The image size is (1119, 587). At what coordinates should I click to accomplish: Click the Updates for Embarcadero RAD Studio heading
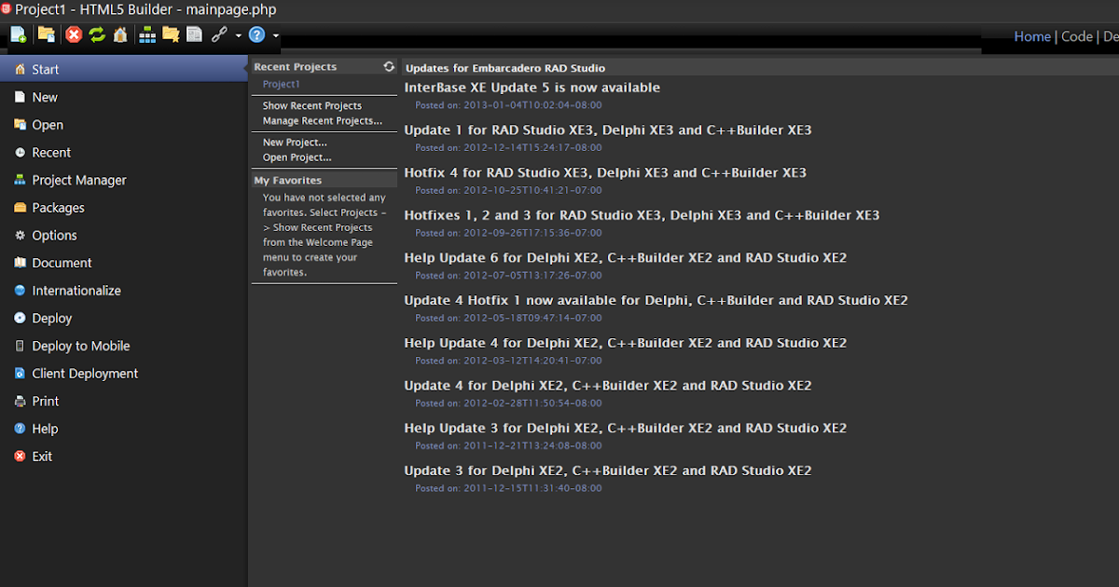click(505, 68)
